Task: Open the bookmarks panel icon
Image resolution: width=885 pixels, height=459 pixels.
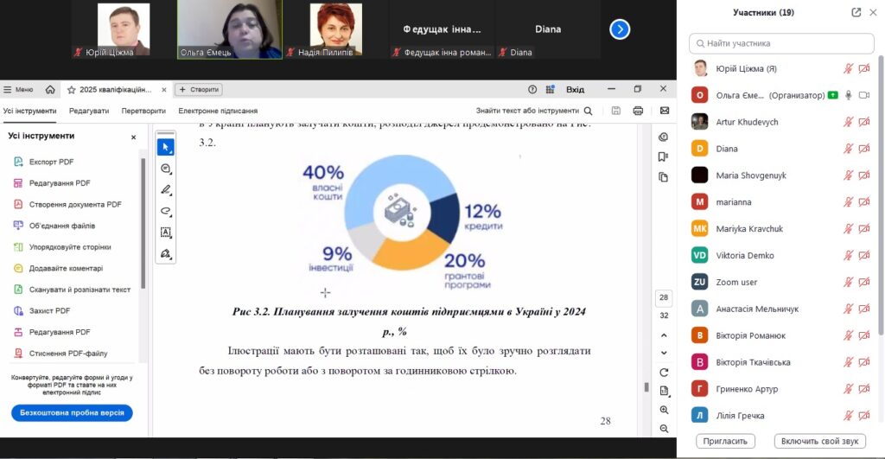Action: (663, 156)
